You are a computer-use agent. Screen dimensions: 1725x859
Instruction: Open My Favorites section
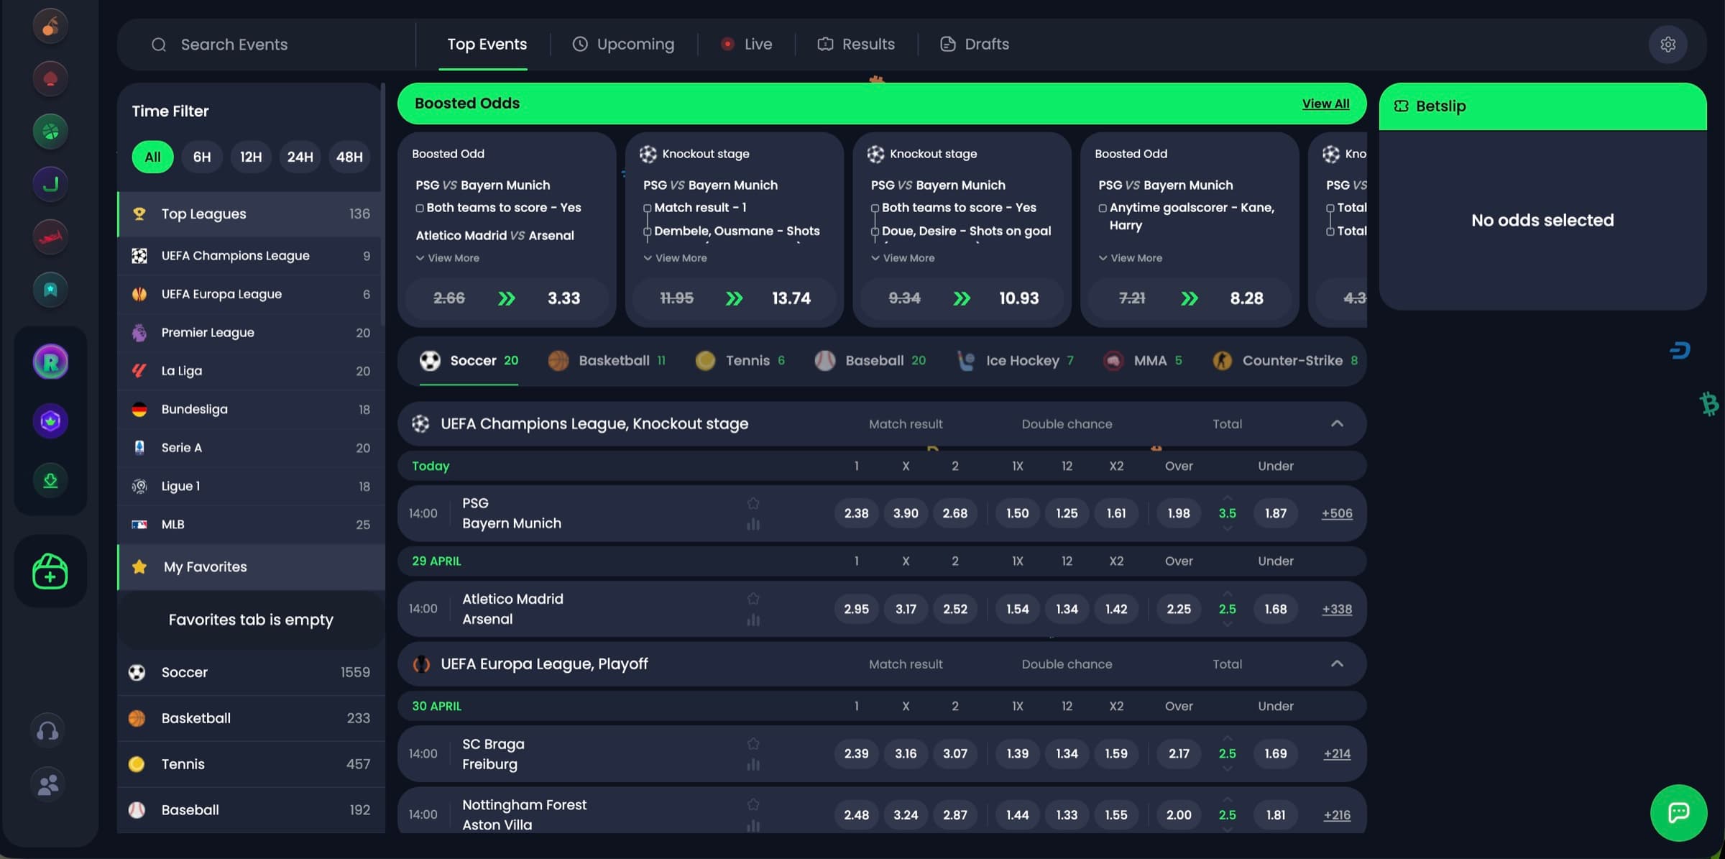point(251,566)
